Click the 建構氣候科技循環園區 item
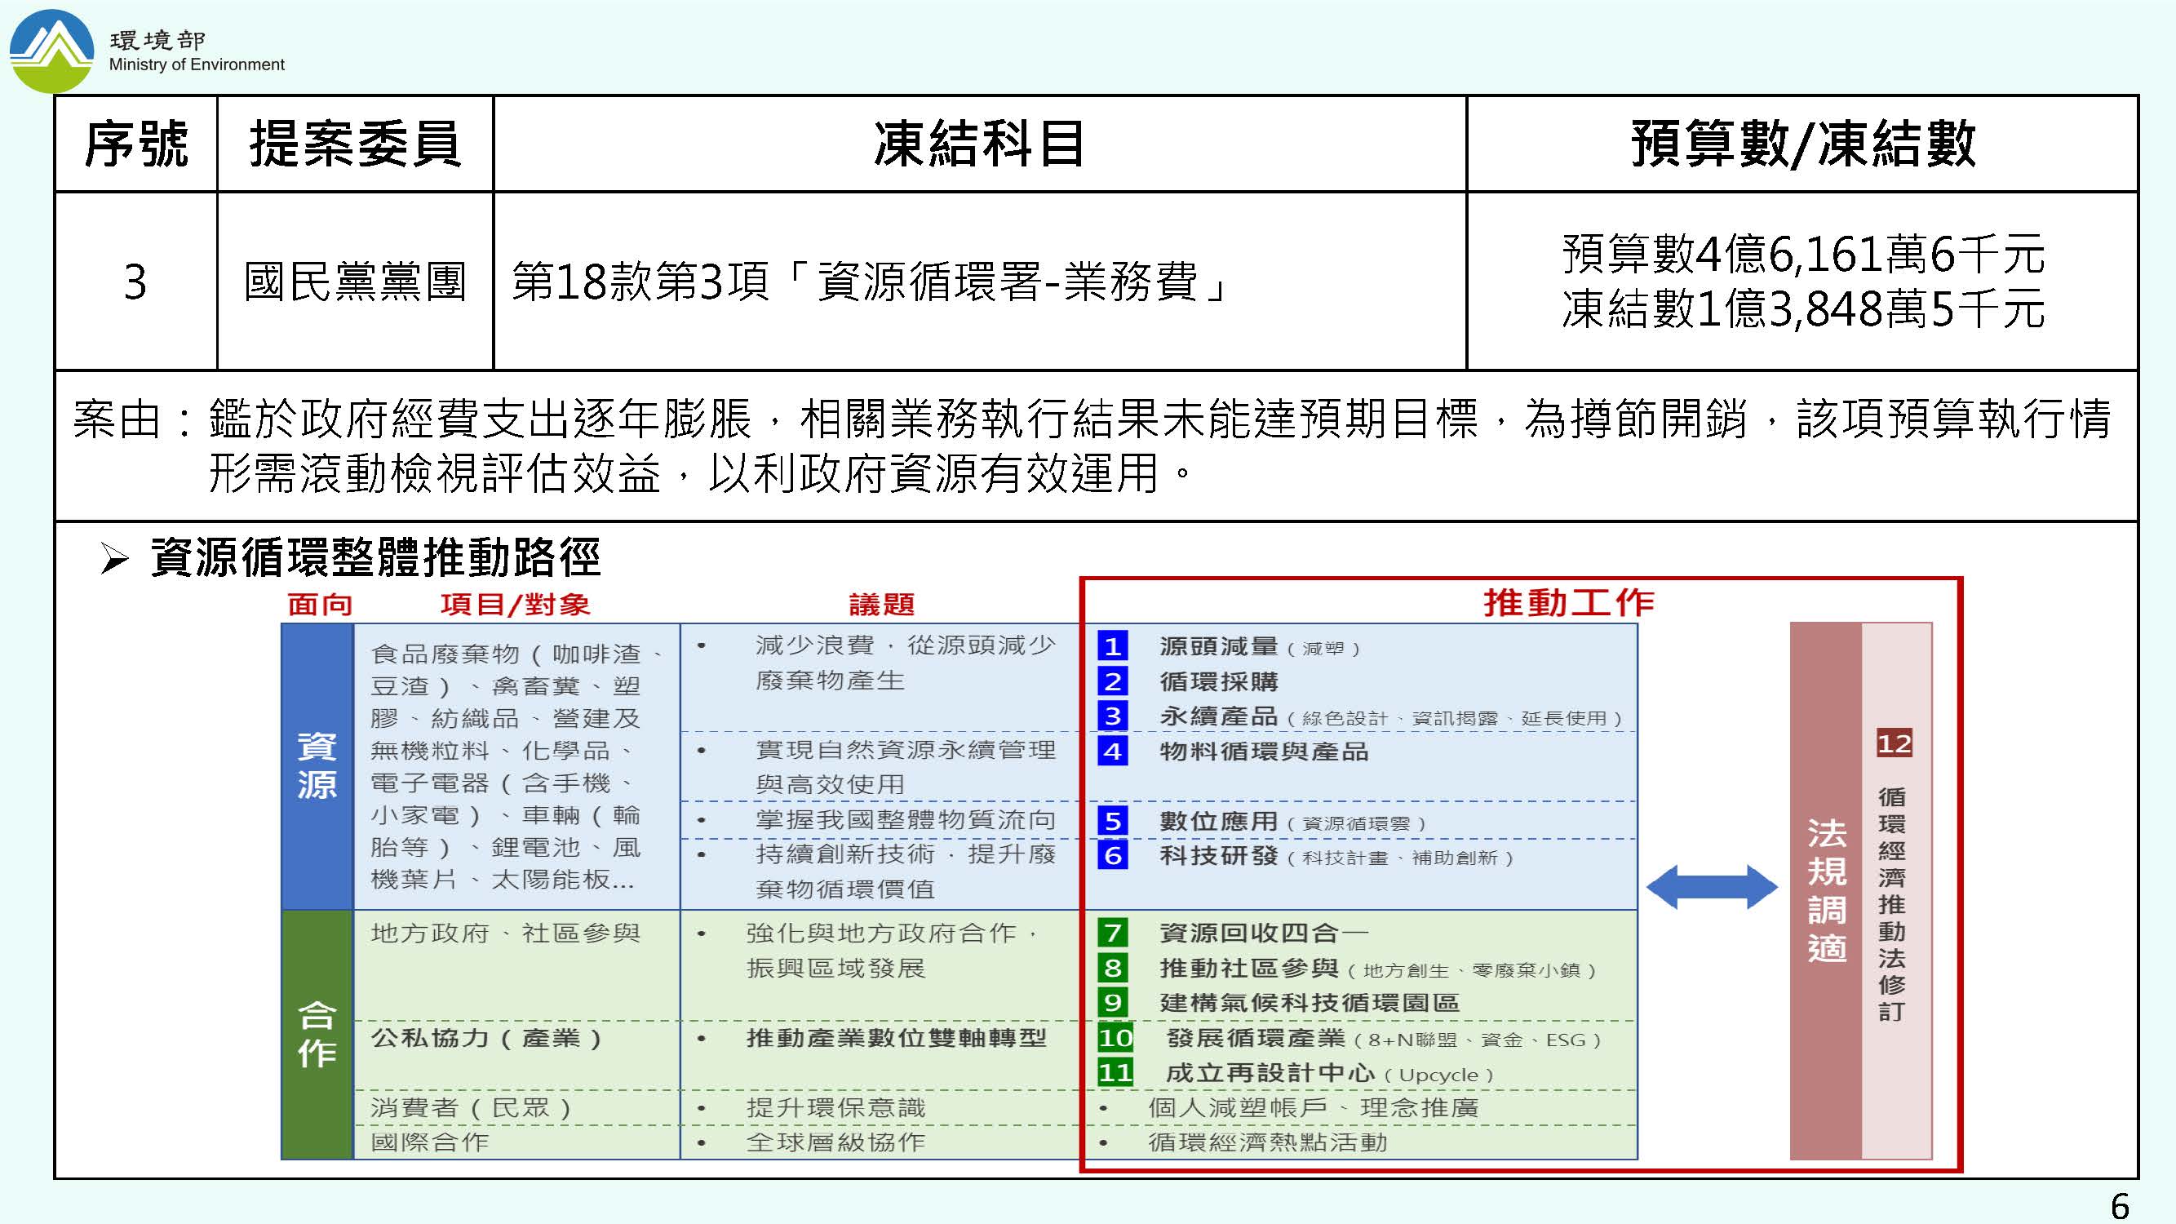The height and width of the screenshot is (1224, 2176). pos(1310,1003)
